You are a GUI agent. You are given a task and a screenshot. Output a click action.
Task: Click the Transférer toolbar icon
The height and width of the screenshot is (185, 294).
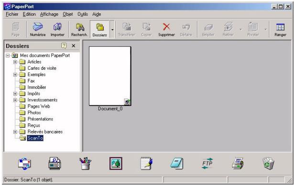tap(127, 29)
